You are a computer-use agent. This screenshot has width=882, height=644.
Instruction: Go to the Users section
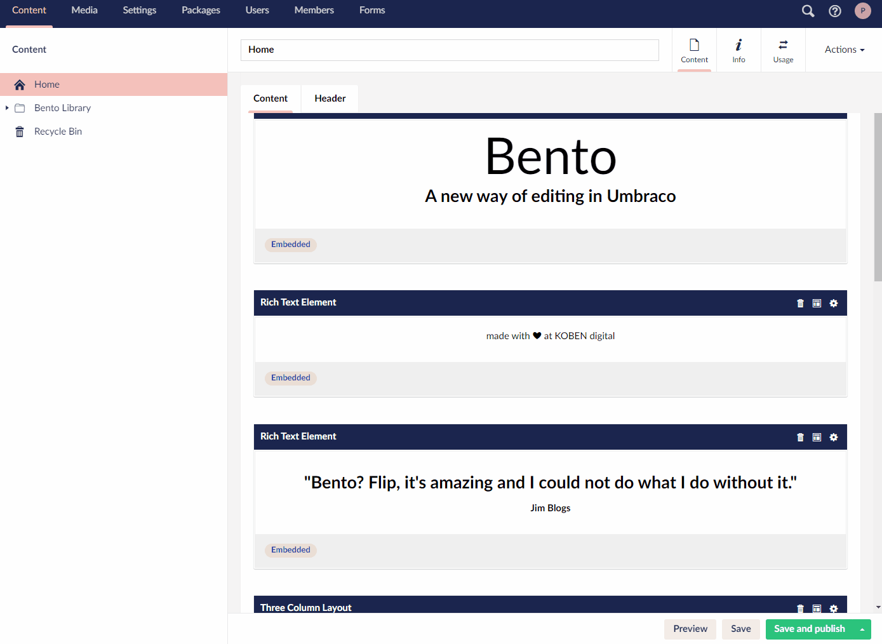(257, 10)
